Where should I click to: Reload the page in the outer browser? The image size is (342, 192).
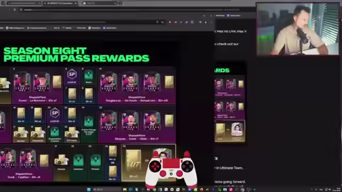(x=14, y=10)
